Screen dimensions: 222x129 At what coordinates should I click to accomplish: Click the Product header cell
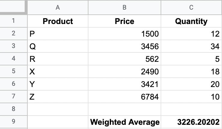click(58, 21)
